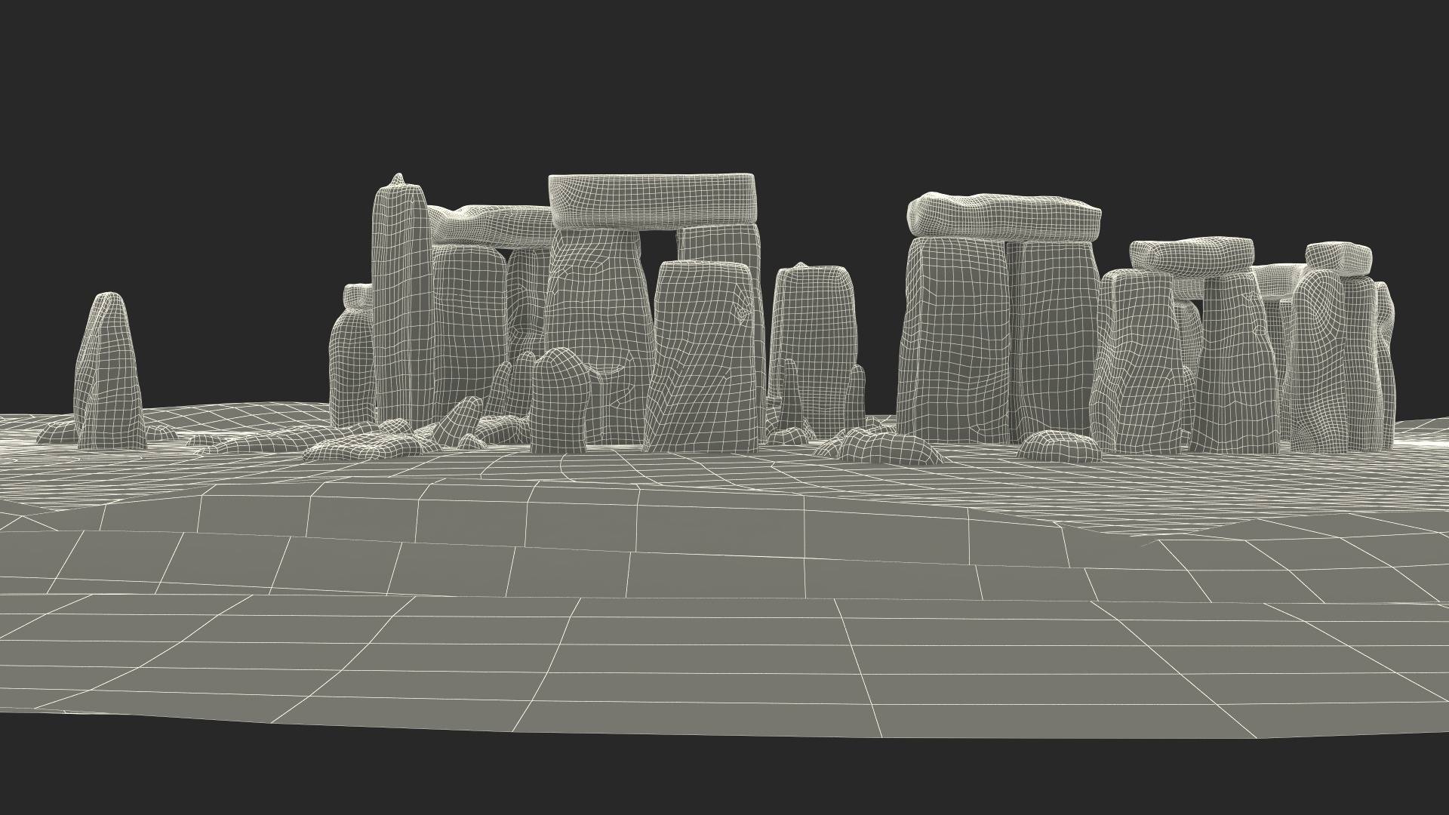Image resolution: width=1449 pixels, height=815 pixels.
Task: Click the short lintel block at far right
Action: pyautogui.click(x=1338, y=258)
